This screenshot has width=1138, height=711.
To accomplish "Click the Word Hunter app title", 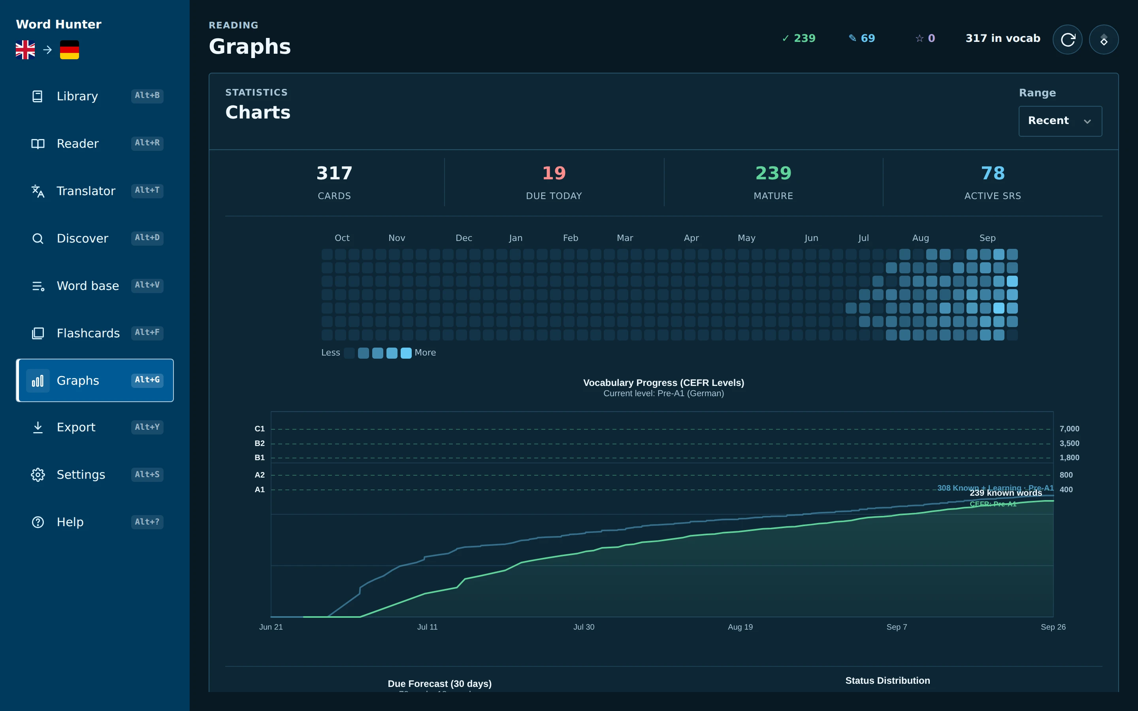I will pos(59,24).
